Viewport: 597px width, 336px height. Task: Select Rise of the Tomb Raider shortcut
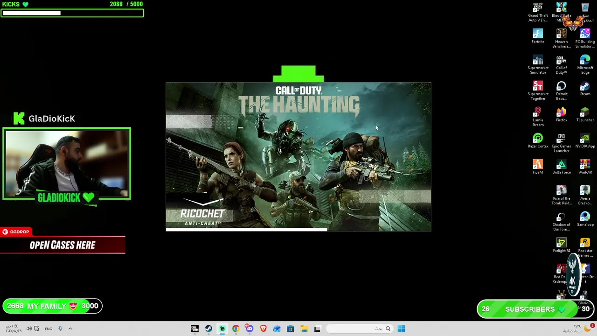[561, 196]
